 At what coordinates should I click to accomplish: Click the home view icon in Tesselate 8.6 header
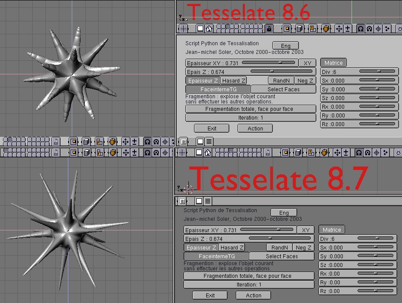coord(209,28)
